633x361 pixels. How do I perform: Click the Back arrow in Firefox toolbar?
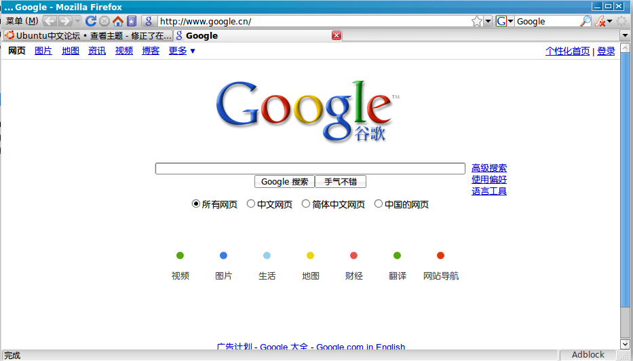pos(50,21)
